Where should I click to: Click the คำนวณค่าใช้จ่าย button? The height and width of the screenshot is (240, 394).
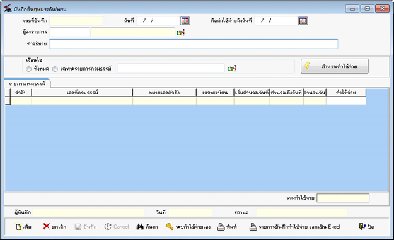(x=335, y=66)
